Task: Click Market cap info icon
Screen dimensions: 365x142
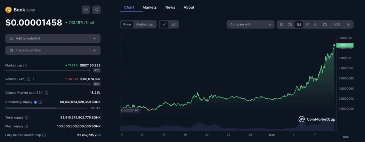Action: click(x=25, y=66)
